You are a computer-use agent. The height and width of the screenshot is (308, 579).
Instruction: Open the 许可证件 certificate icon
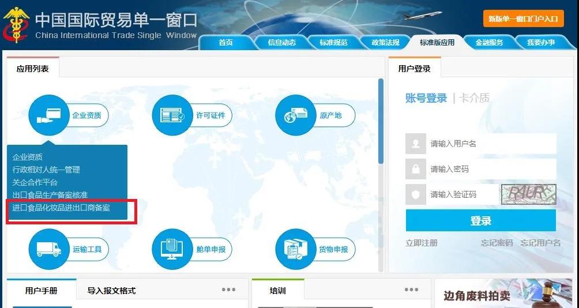(x=172, y=115)
